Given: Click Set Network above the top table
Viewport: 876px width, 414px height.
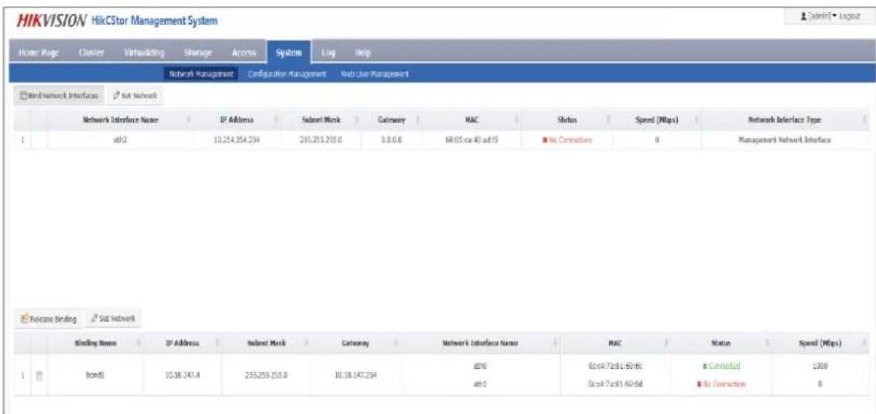Looking at the screenshot, I should tap(135, 96).
